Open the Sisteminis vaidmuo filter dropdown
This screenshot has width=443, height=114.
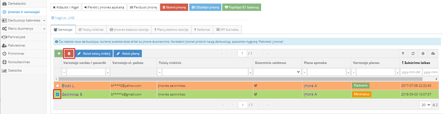(277, 72)
